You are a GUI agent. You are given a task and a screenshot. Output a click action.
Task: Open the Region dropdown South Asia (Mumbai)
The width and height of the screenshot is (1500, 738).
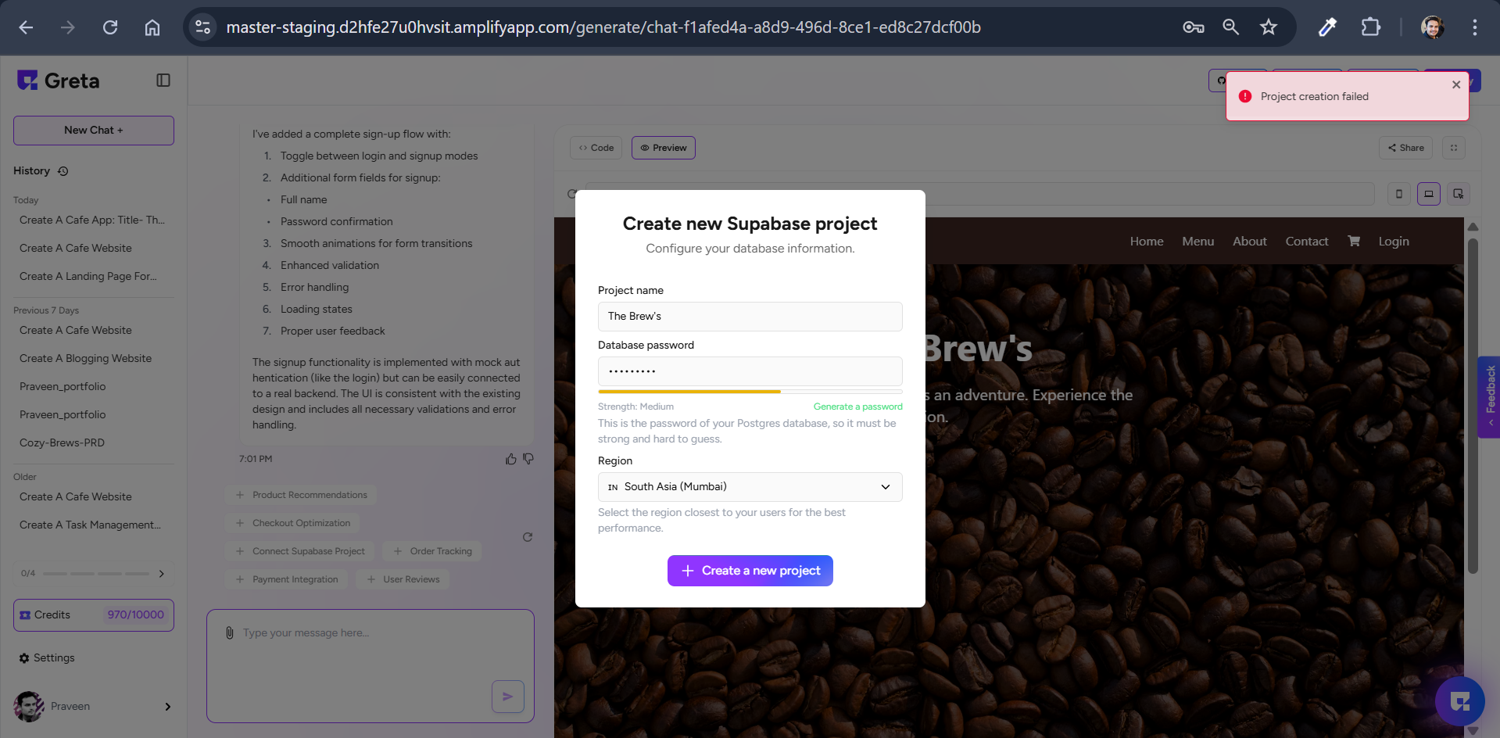coord(750,487)
